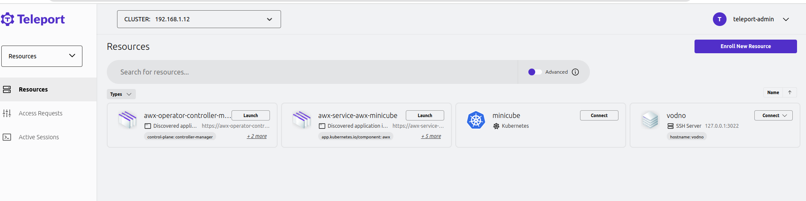Click the SSH Server icon under vodno

pyautogui.click(x=671, y=126)
